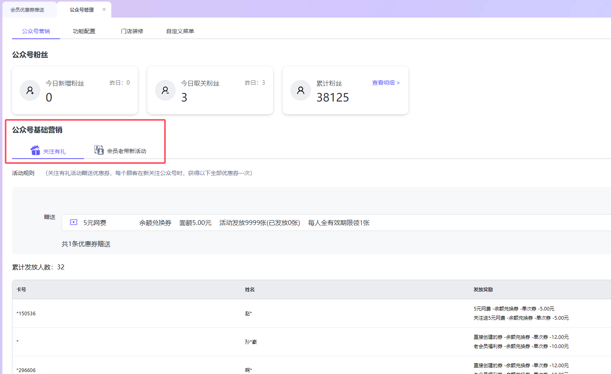Click the 查看明细 link
The width and height of the screenshot is (611, 374).
386,83
